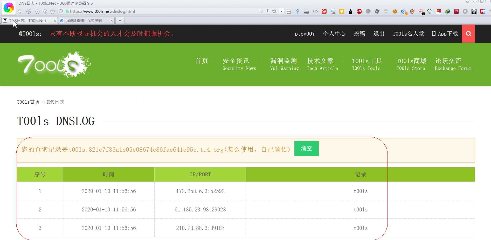Click the timestamp cell in row 2
The image size is (491, 240).
pos(109,210)
